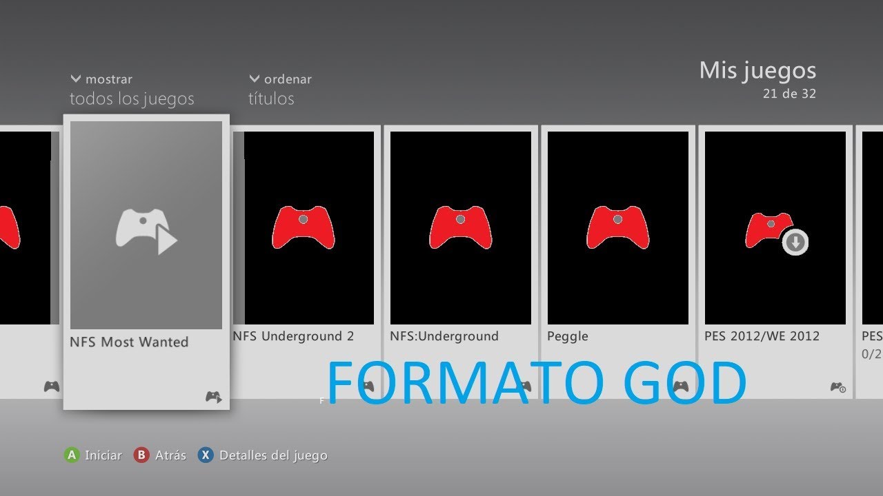Select the NFS Most Wanted cover
The width and height of the screenshot is (883, 496).
146,225
